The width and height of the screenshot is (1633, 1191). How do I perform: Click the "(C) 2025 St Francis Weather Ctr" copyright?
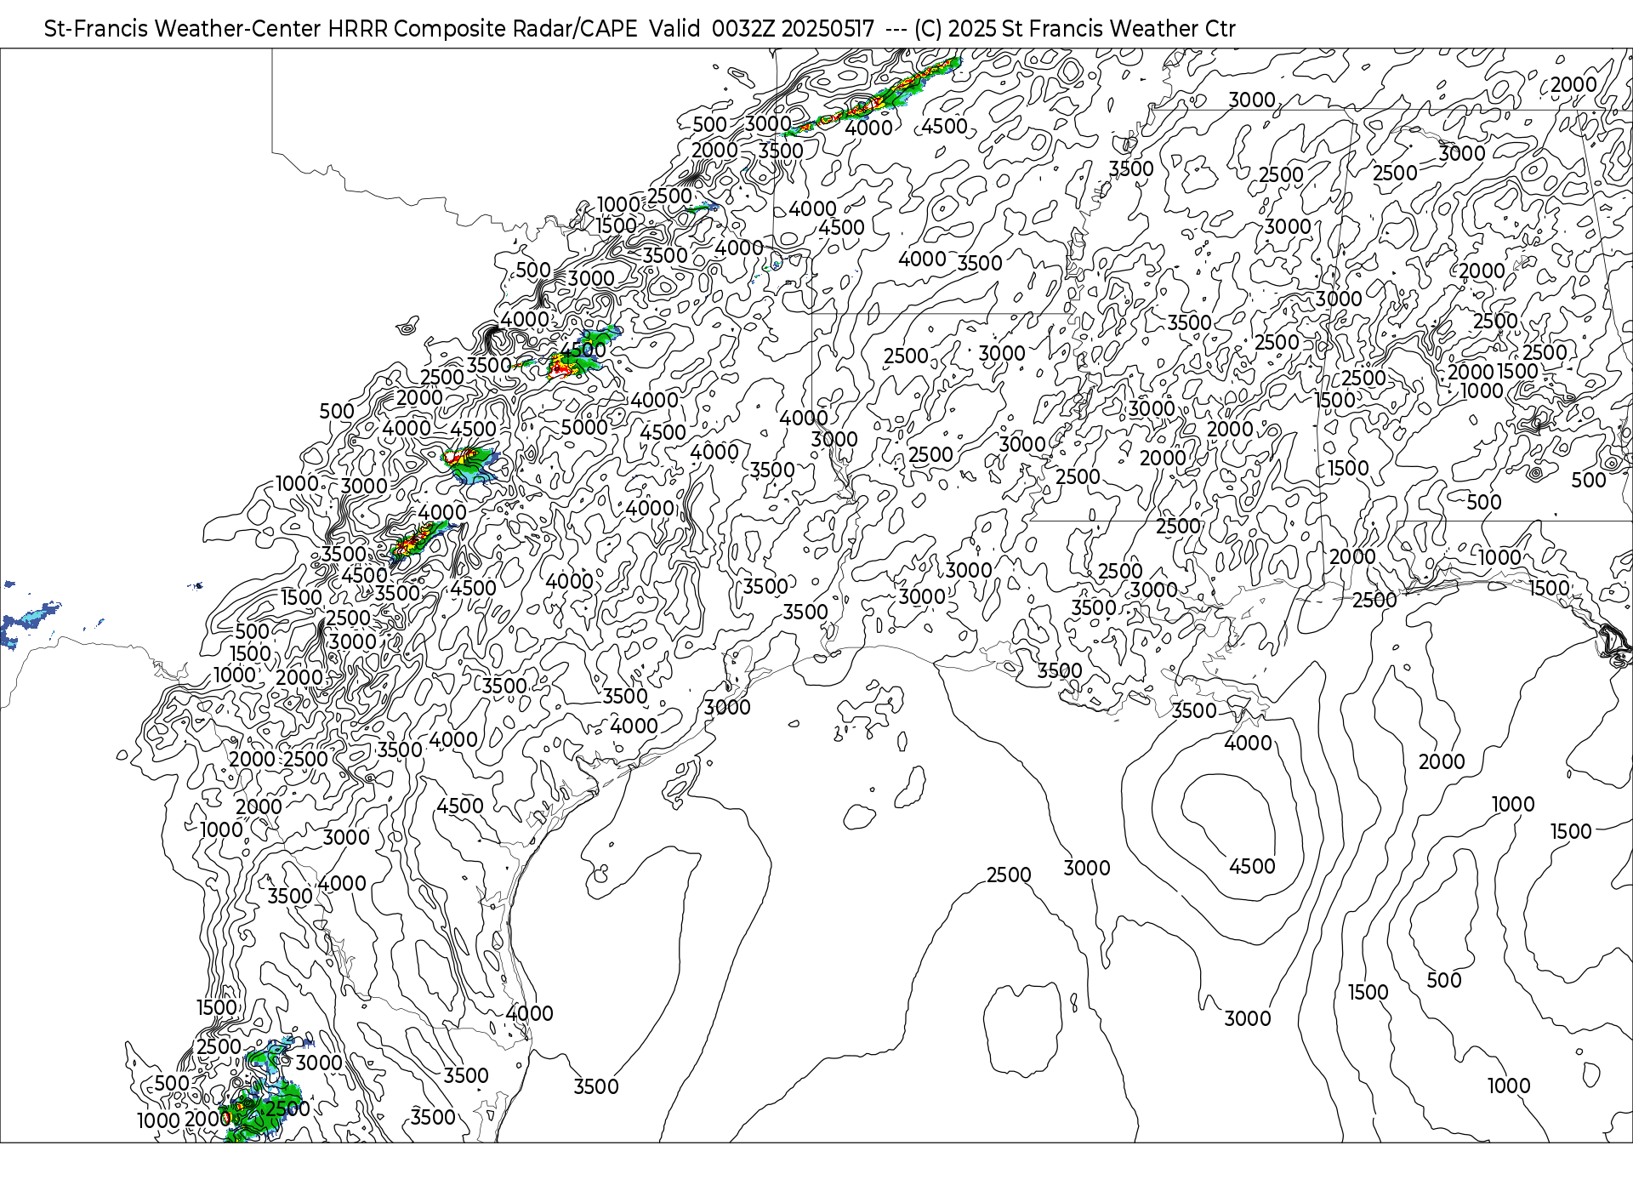point(1074,29)
